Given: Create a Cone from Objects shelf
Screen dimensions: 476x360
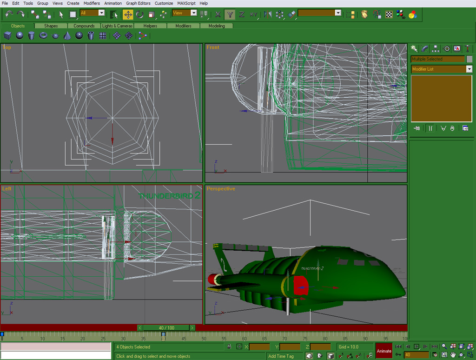Looking at the screenshot, I should click(67, 35).
